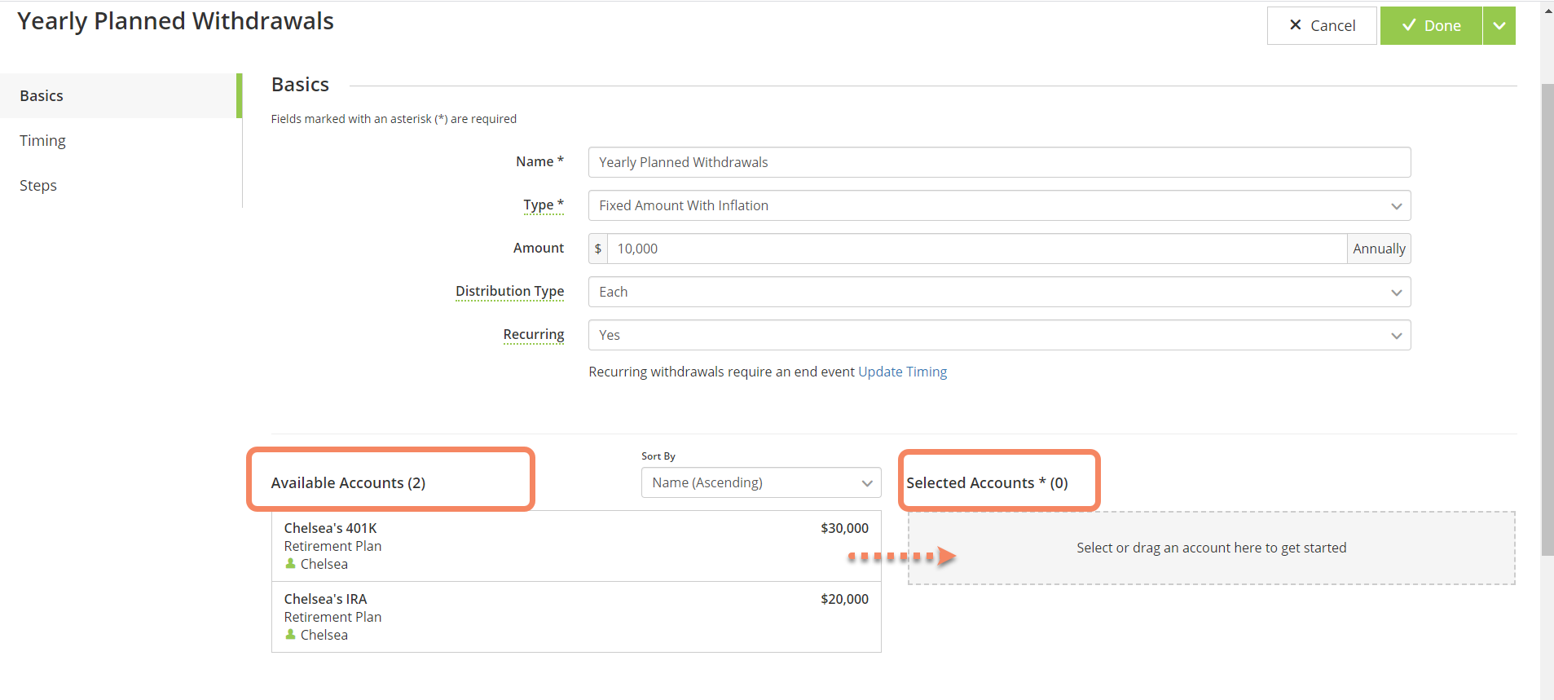1554x700 pixels.
Task: Click the Recurring field label
Action: tap(534, 334)
